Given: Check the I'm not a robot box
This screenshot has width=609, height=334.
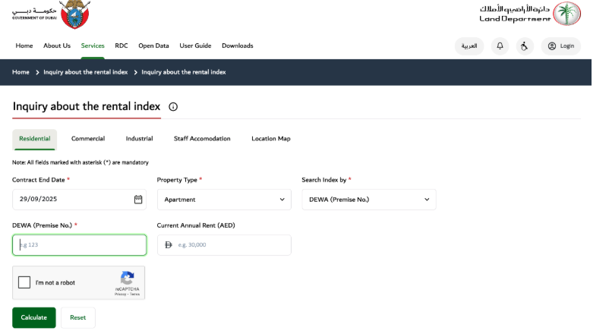Looking at the screenshot, I should [x=24, y=282].
